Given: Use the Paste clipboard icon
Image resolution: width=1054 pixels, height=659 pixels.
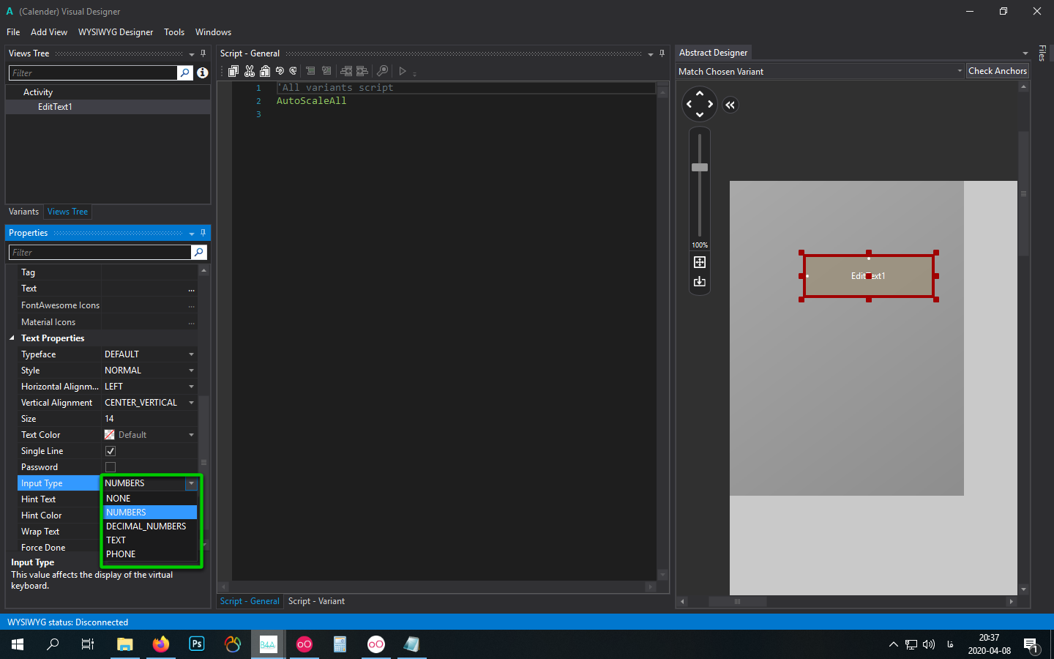Looking at the screenshot, I should (265, 71).
